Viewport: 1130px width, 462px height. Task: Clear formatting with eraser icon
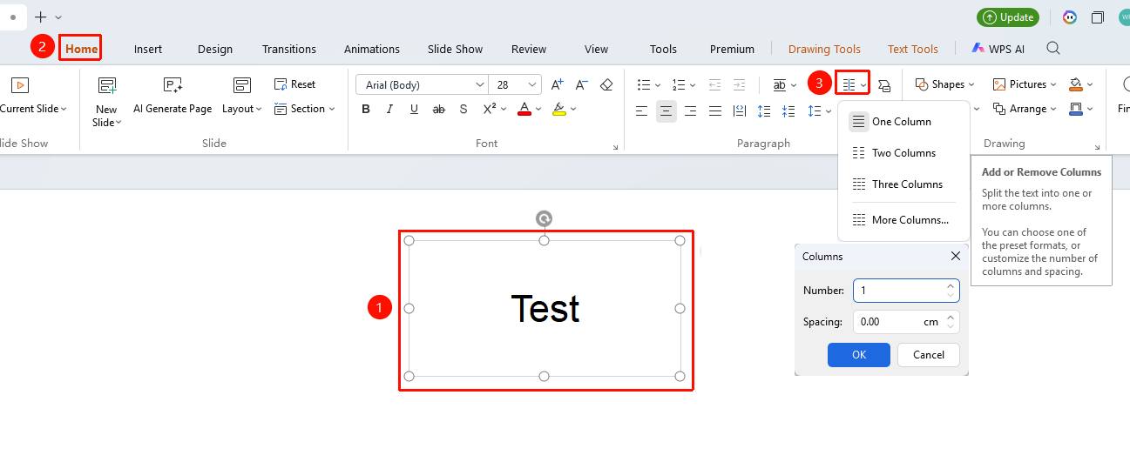click(607, 84)
